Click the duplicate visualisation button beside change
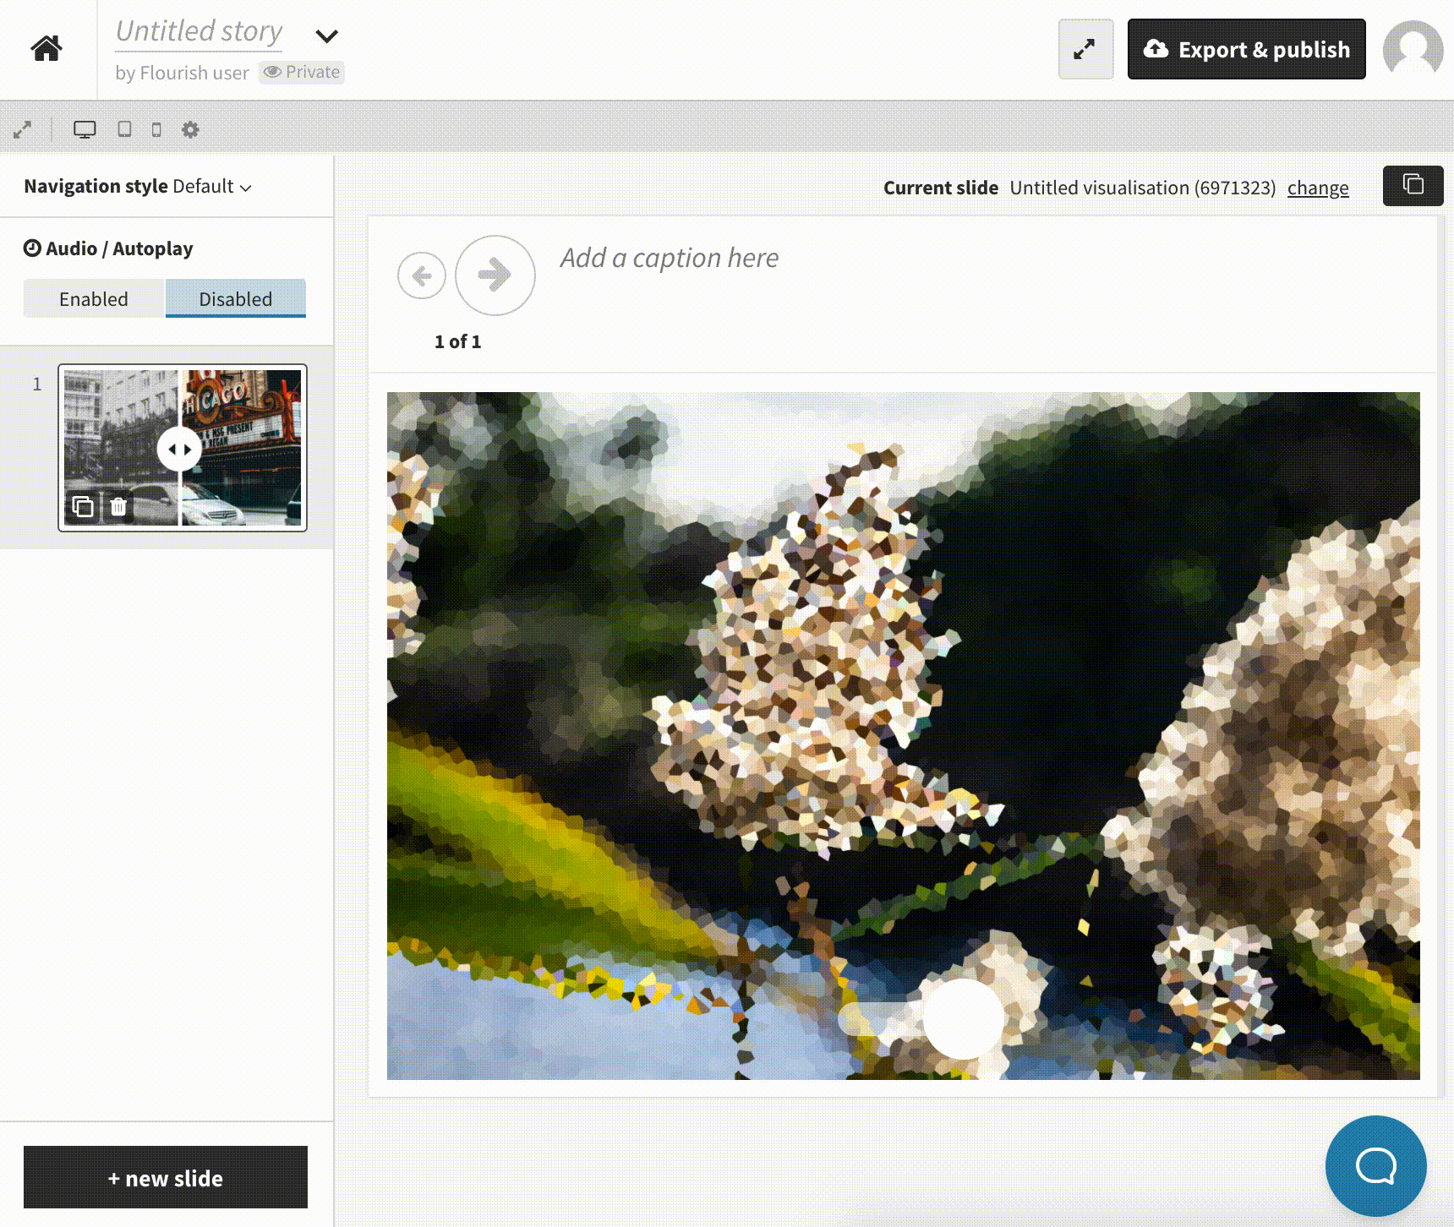The image size is (1454, 1227). point(1413,185)
